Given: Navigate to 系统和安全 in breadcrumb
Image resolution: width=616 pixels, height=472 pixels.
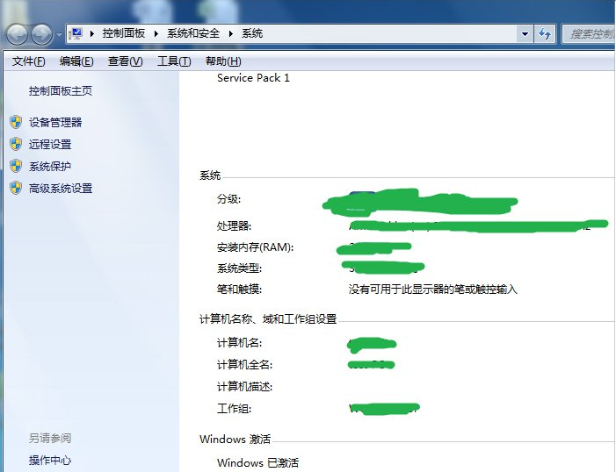Looking at the screenshot, I should click(x=195, y=33).
